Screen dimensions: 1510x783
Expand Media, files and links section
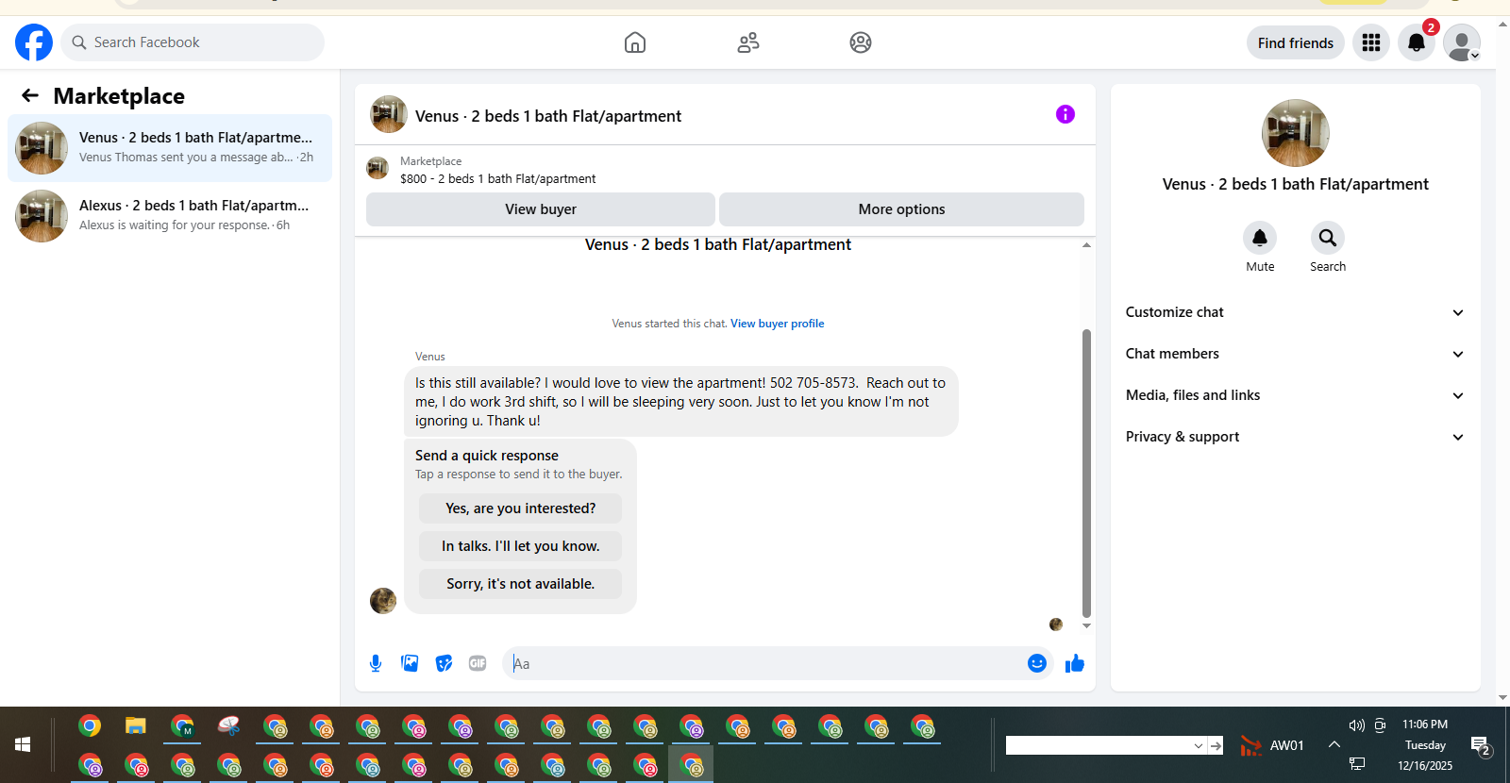(1295, 395)
